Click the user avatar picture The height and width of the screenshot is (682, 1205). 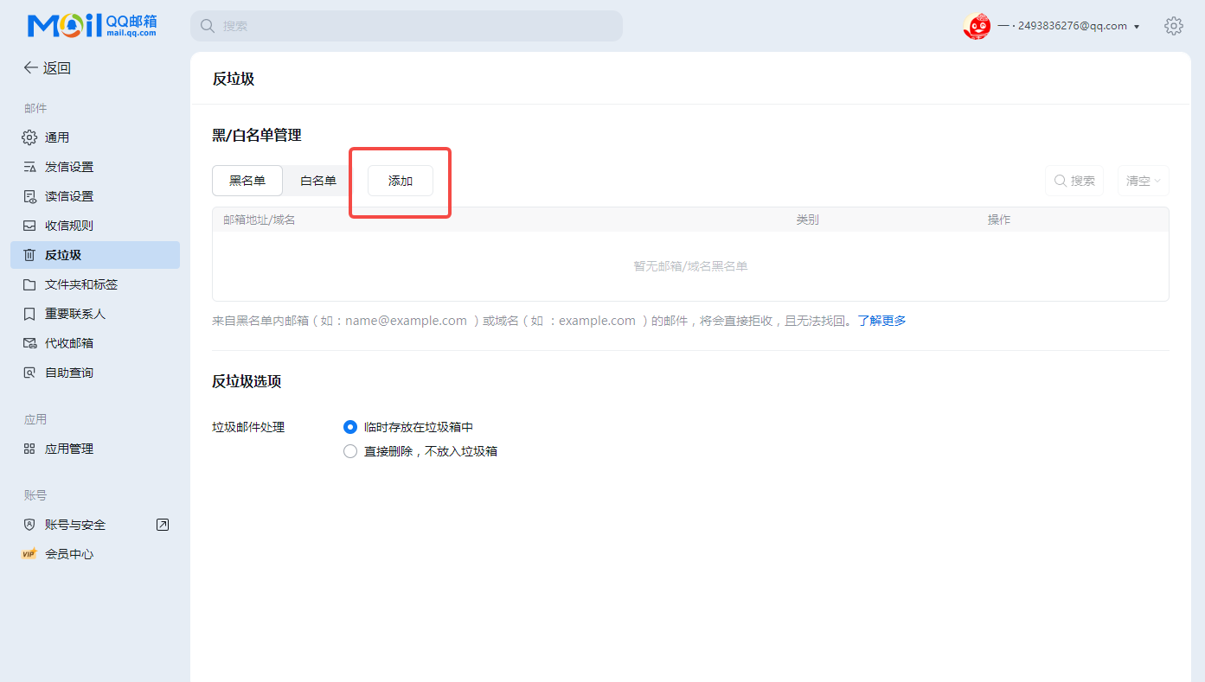(977, 26)
